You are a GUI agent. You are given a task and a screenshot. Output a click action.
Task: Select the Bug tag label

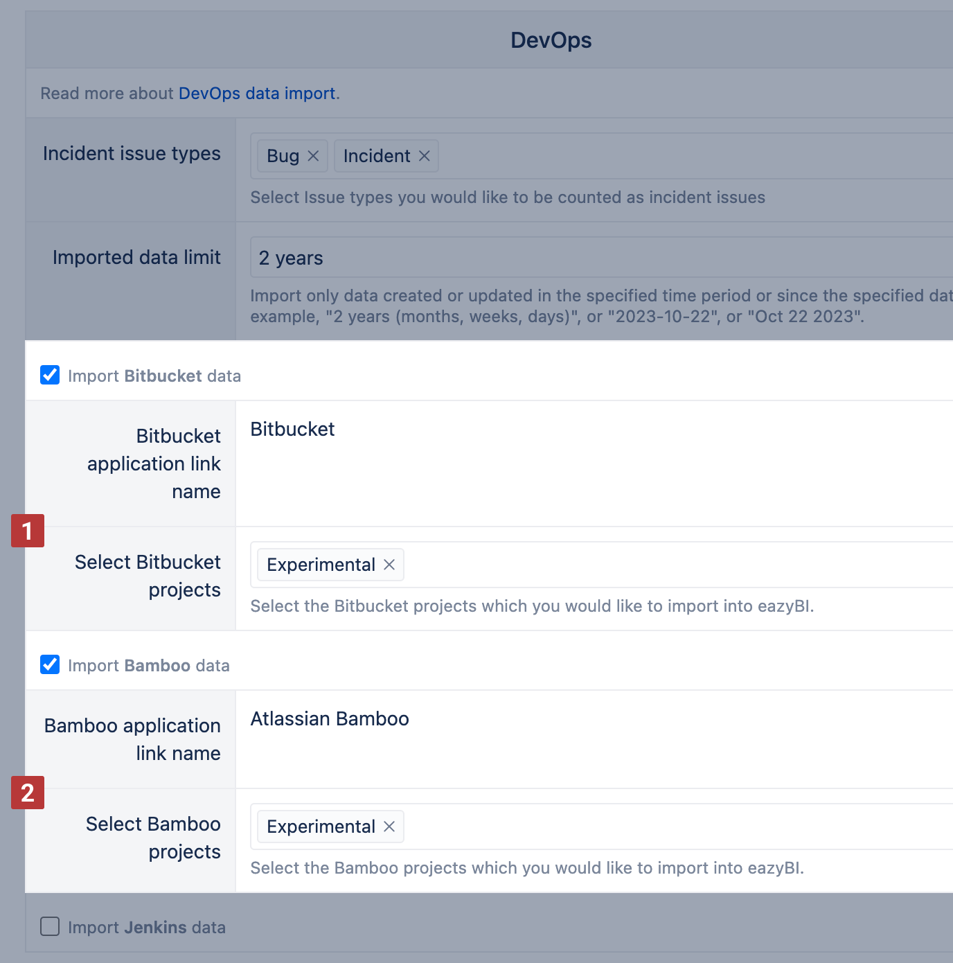pos(283,156)
